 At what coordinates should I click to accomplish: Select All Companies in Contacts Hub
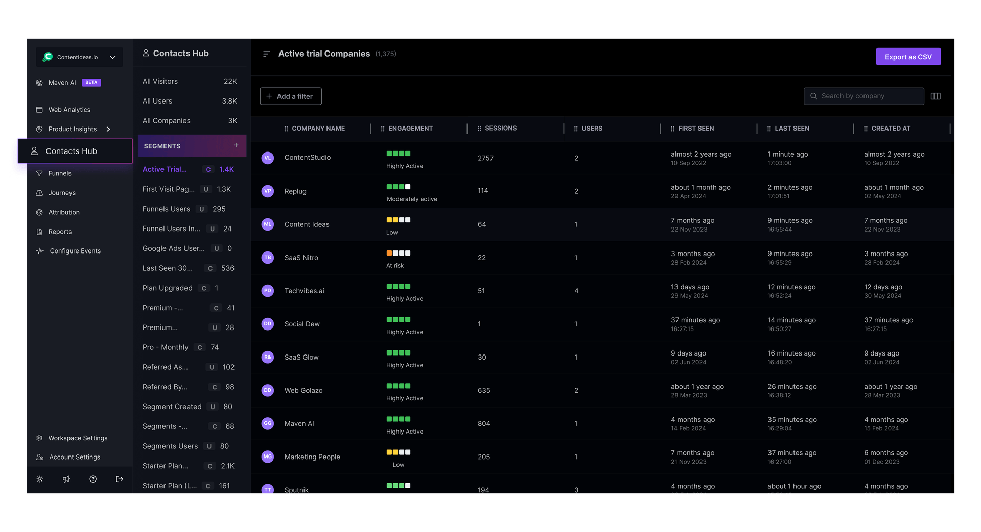tap(166, 120)
